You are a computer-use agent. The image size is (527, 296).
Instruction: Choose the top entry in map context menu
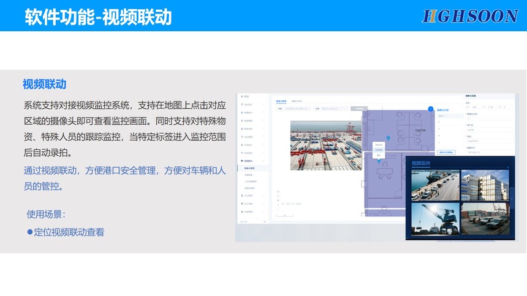point(379,145)
